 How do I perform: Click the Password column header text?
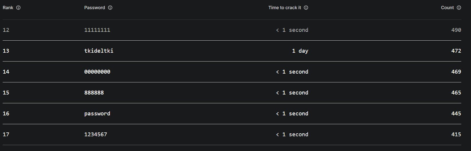pos(94,8)
